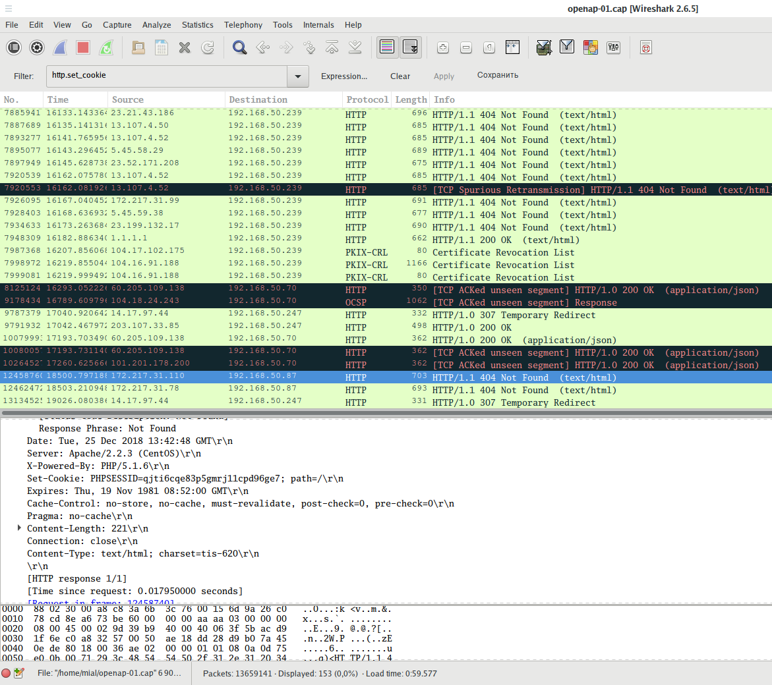Image resolution: width=772 pixels, height=685 pixels.
Task: Toggle packet list colorization
Action: [387, 47]
